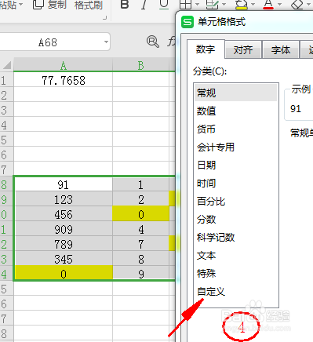Click column B cell containing 9

140,273
